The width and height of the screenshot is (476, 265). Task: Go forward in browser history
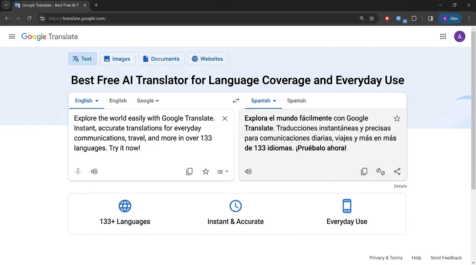click(x=18, y=18)
